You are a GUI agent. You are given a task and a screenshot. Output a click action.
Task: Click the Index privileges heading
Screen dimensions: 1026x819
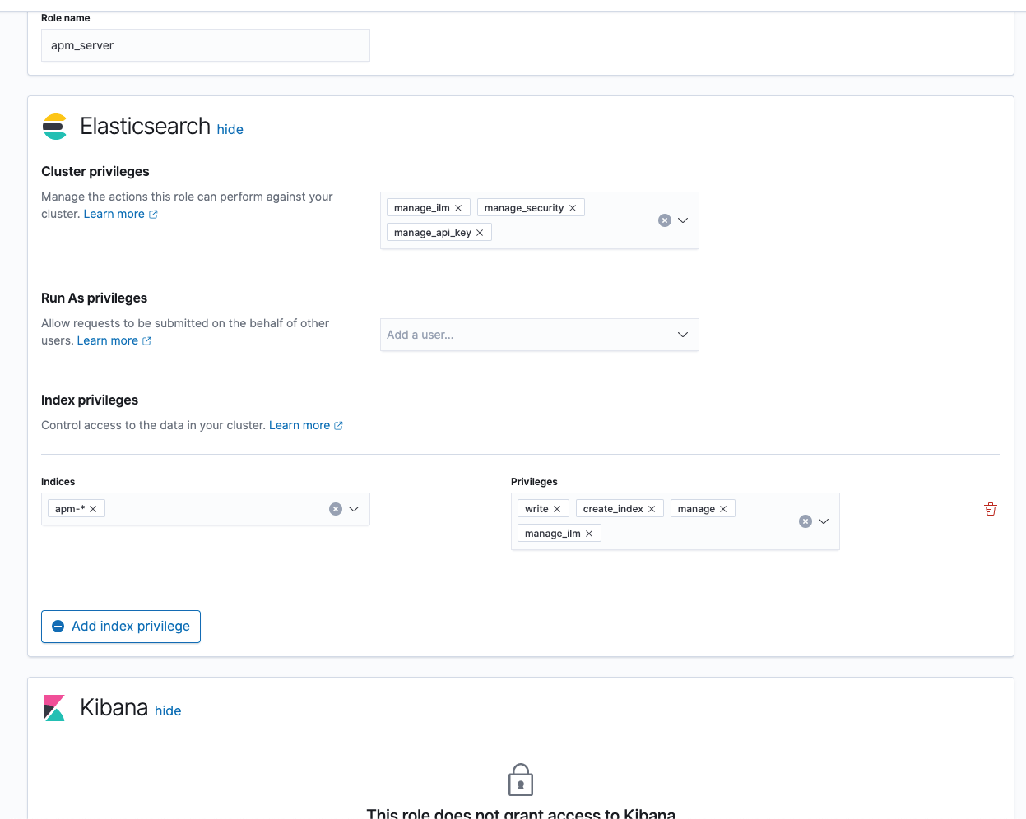[x=90, y=400]
